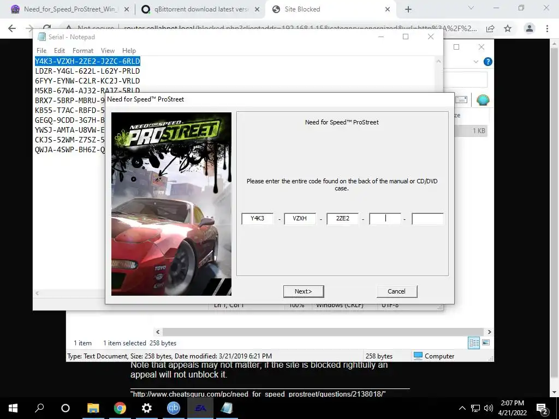The image size is (559, 419).
Task: Click Explorer horizontal scrollbar left arrow
Action: click(158, 332)
